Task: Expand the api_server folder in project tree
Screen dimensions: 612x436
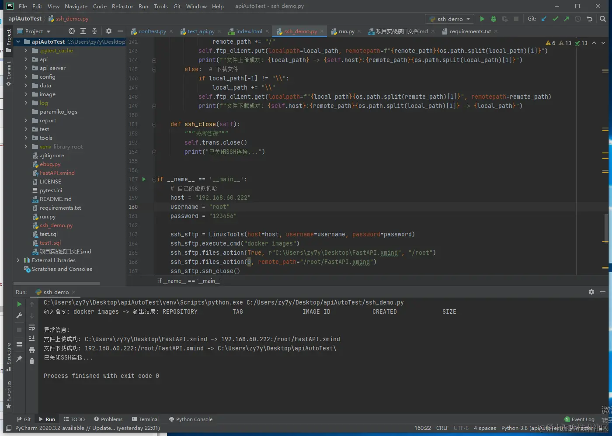Action: [x=26, y=68]
